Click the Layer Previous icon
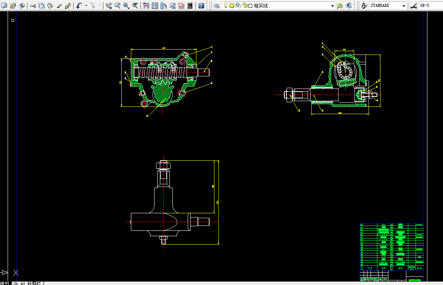 point(349,6)
